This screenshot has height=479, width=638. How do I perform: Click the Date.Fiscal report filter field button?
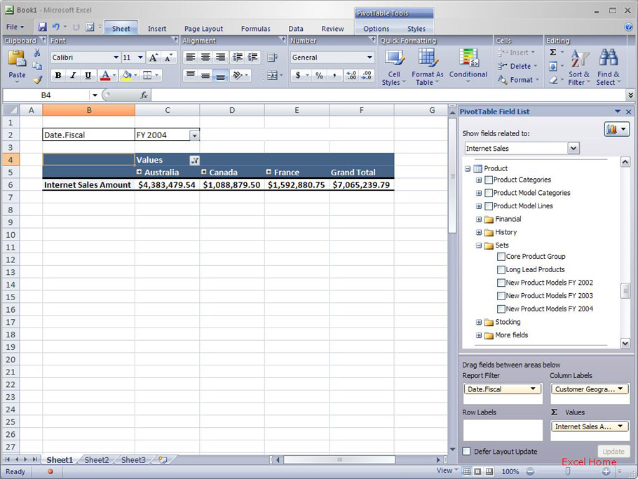pos(503,389)
